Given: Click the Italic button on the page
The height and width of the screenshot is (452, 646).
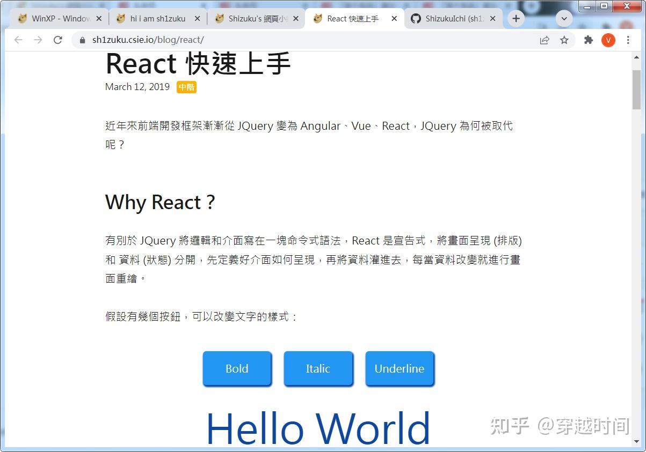Looking at the screenshot, I should click(x=318, y=368).
